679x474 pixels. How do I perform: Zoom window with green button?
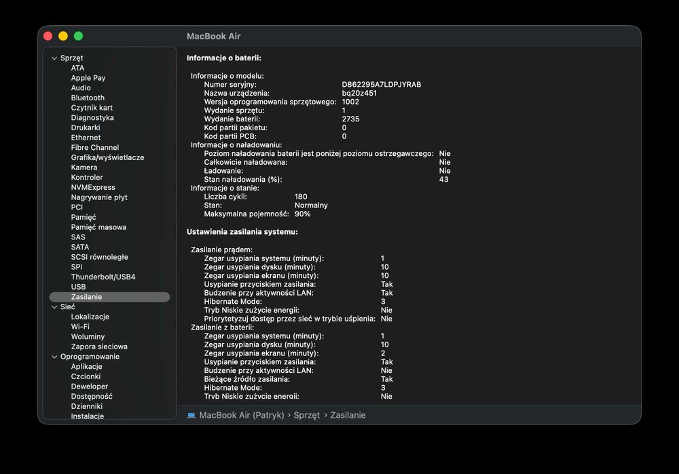click(78, 36)
